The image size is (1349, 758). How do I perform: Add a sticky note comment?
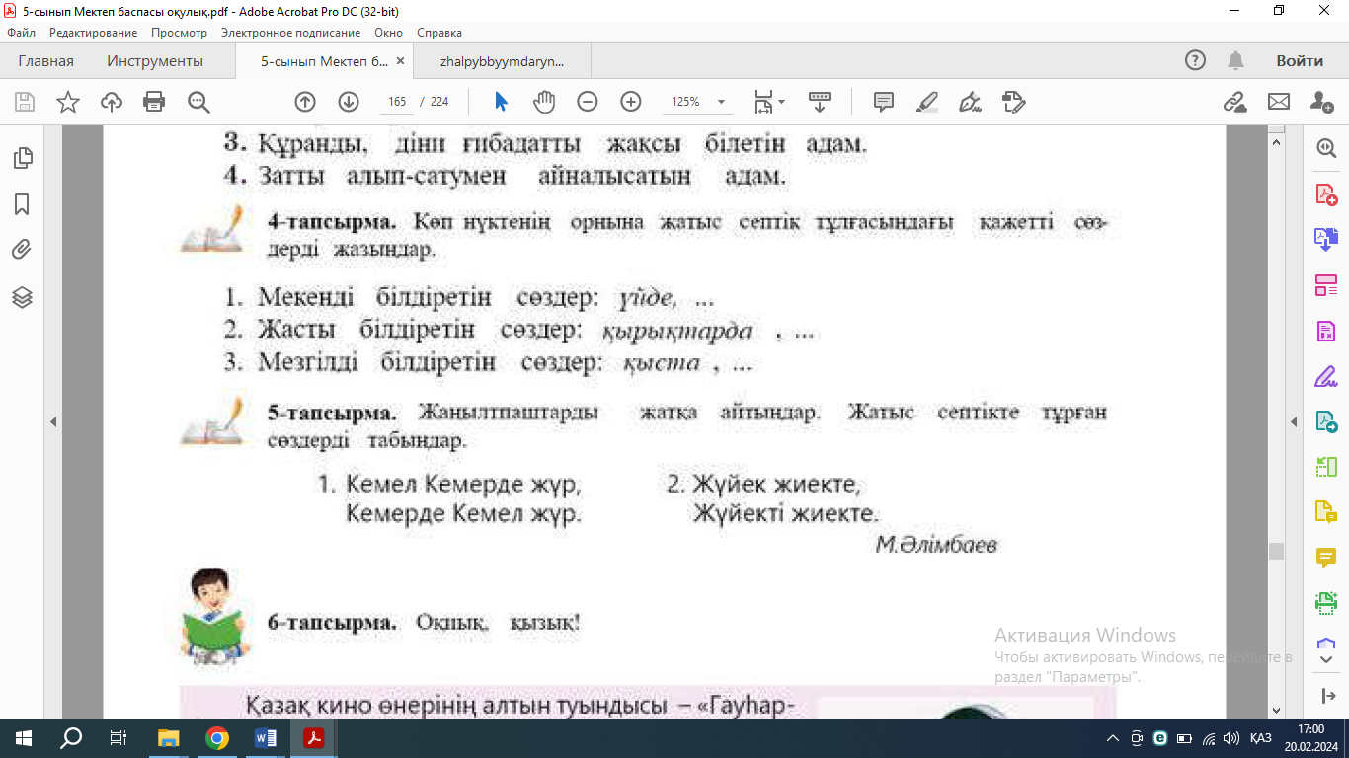[884, 102]
